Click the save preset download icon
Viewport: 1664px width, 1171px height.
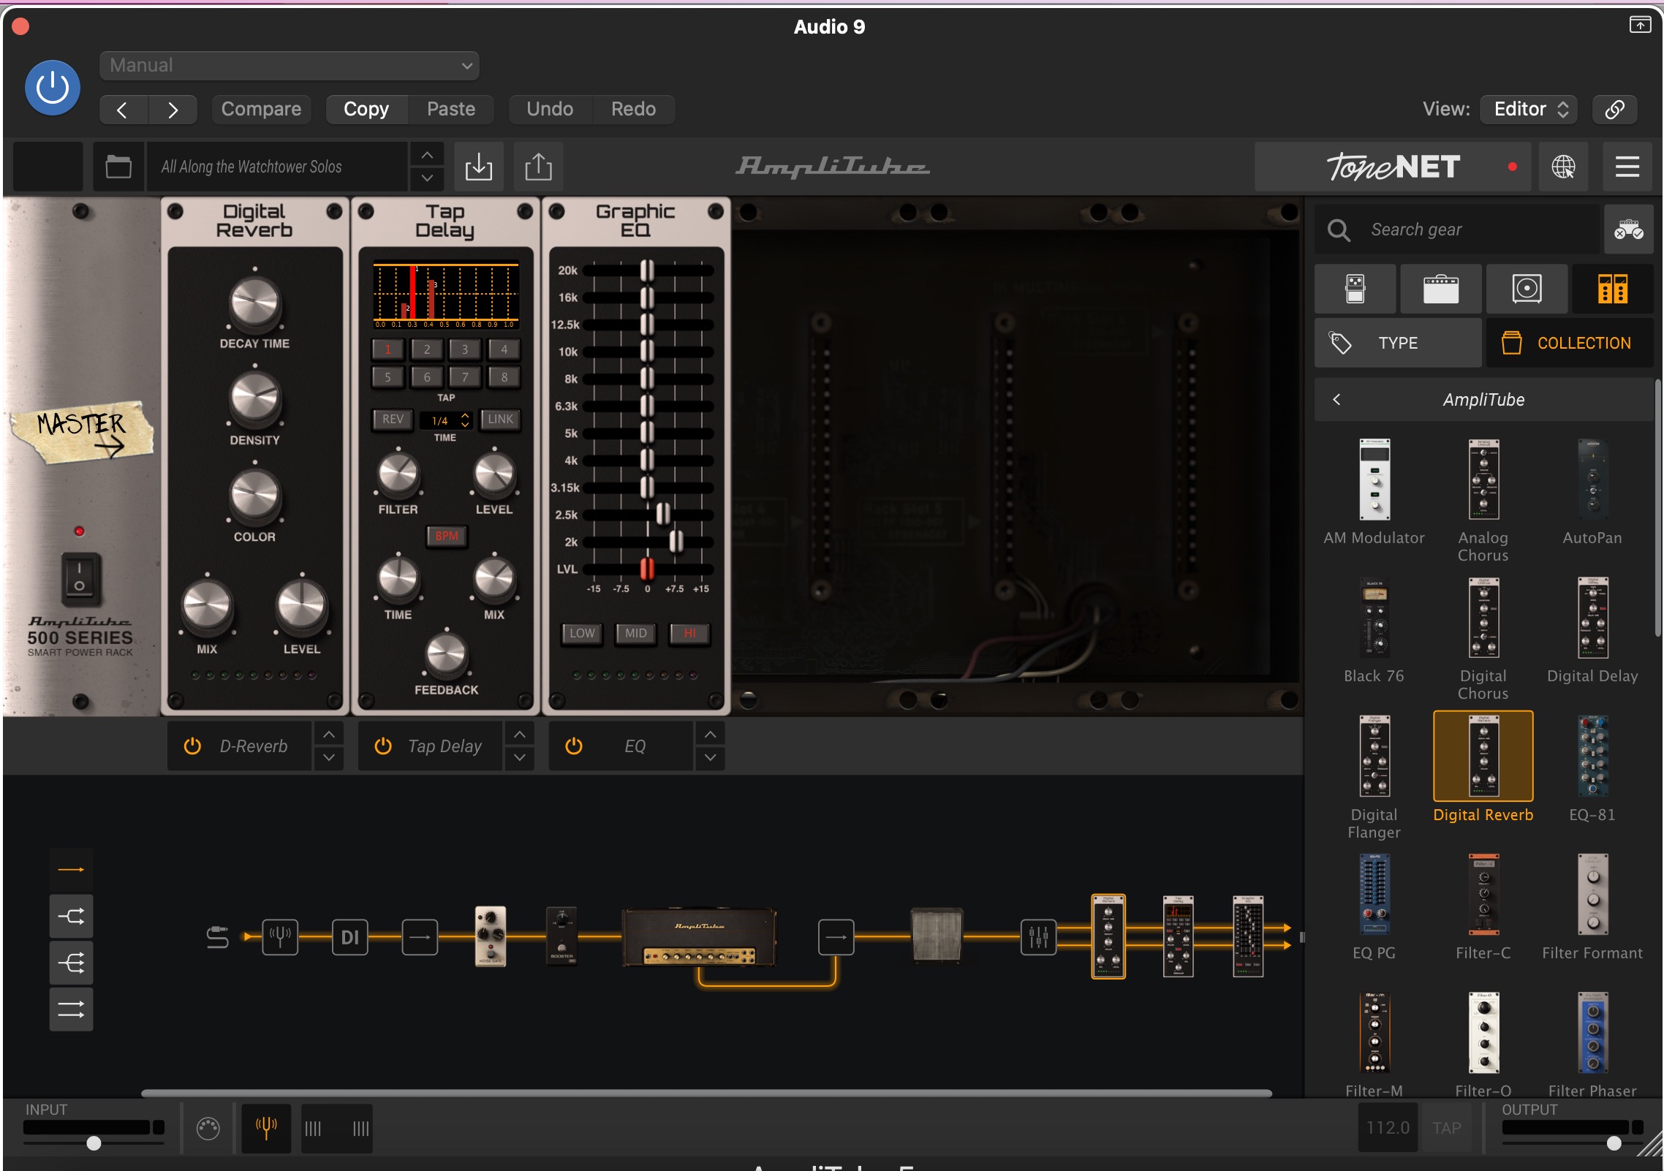coord(479,167)
